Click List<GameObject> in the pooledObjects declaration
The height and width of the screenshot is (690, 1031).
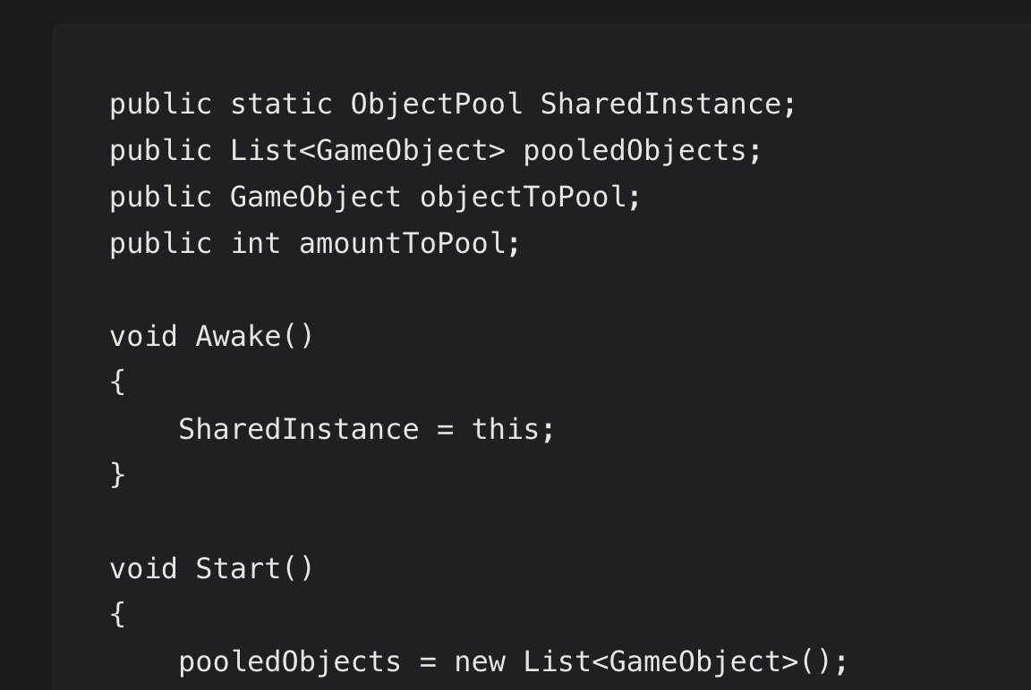368,150
